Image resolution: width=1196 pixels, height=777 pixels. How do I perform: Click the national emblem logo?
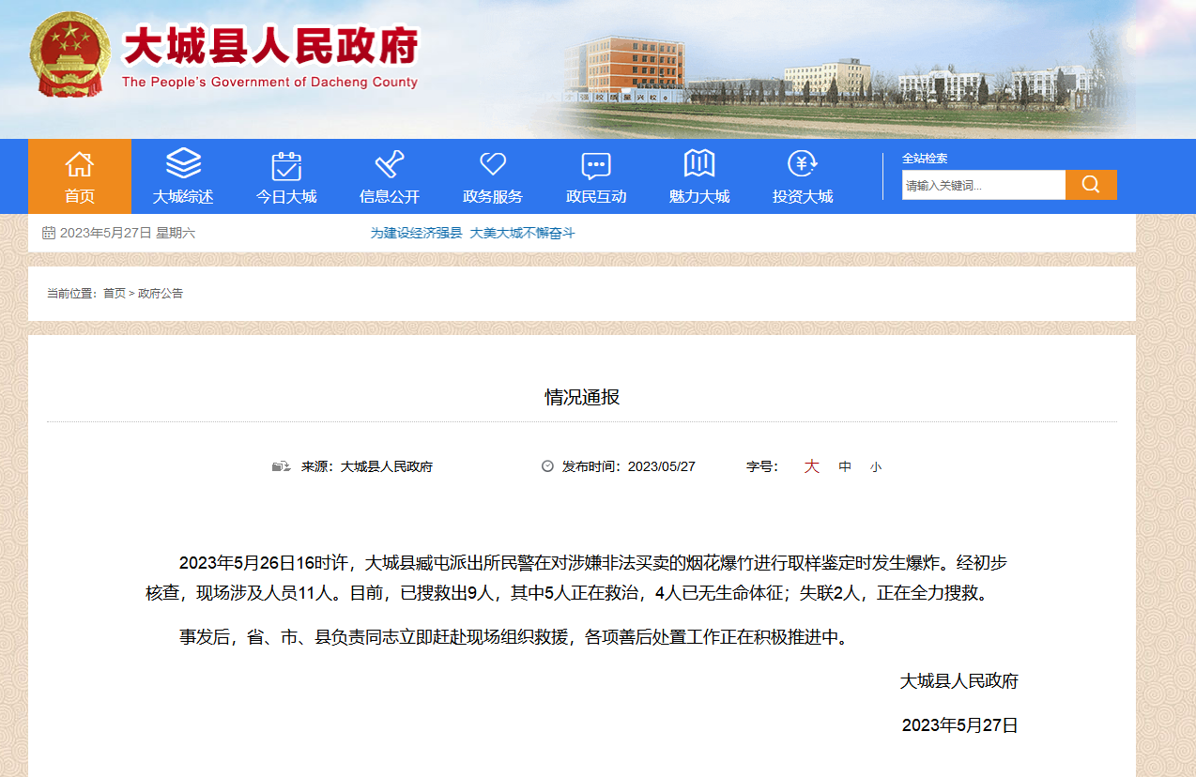tap(69, 54)
